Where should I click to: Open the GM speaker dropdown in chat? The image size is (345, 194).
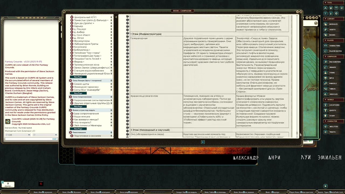[x=18, y=135]
